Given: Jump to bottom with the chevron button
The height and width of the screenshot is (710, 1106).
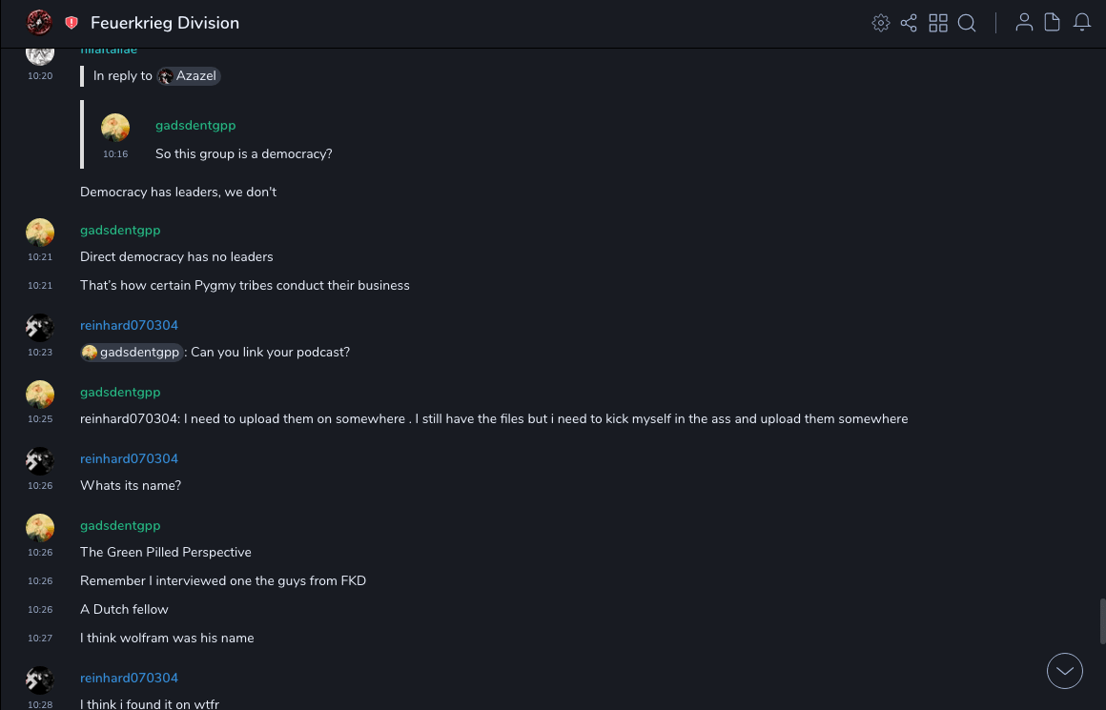Looking at the screenshot, I should pyautogui.click(x=1065, y=671).
